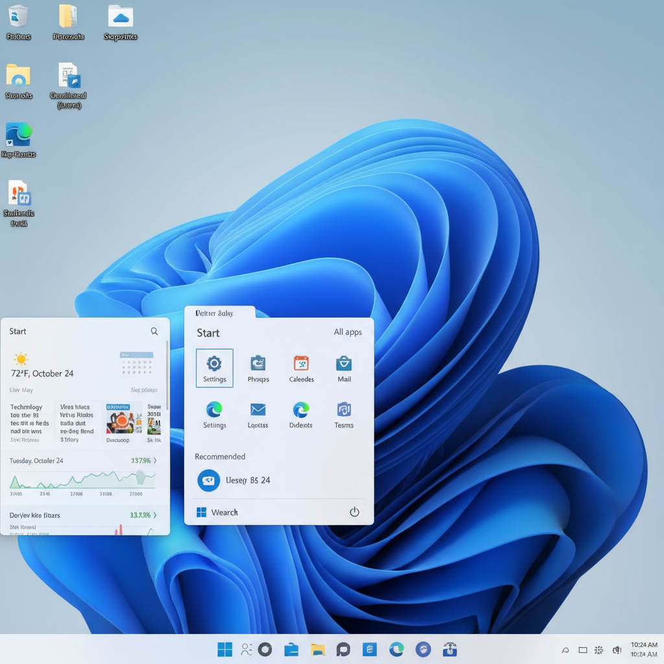
Task: Click the stock chart under Tuesday, October 24
Action: point(82,480)
